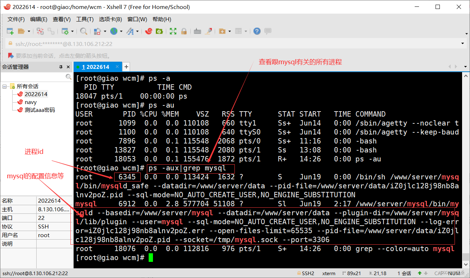Open the 编辑(E) menu
This screenshot has height=278, width=470.
(x=39, y=19)
